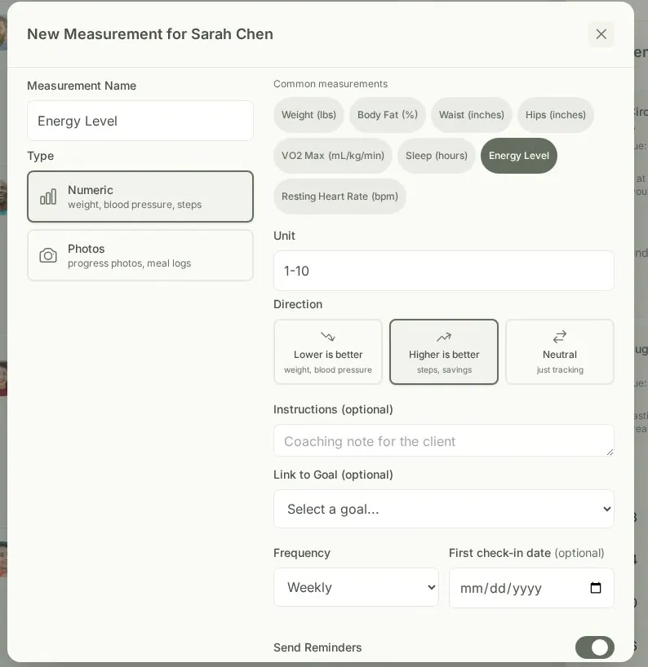The width and height of the screenshot is (648, 667).
Task: Pick the Sleep (hours) chip
Action: [x=437, y=156]
